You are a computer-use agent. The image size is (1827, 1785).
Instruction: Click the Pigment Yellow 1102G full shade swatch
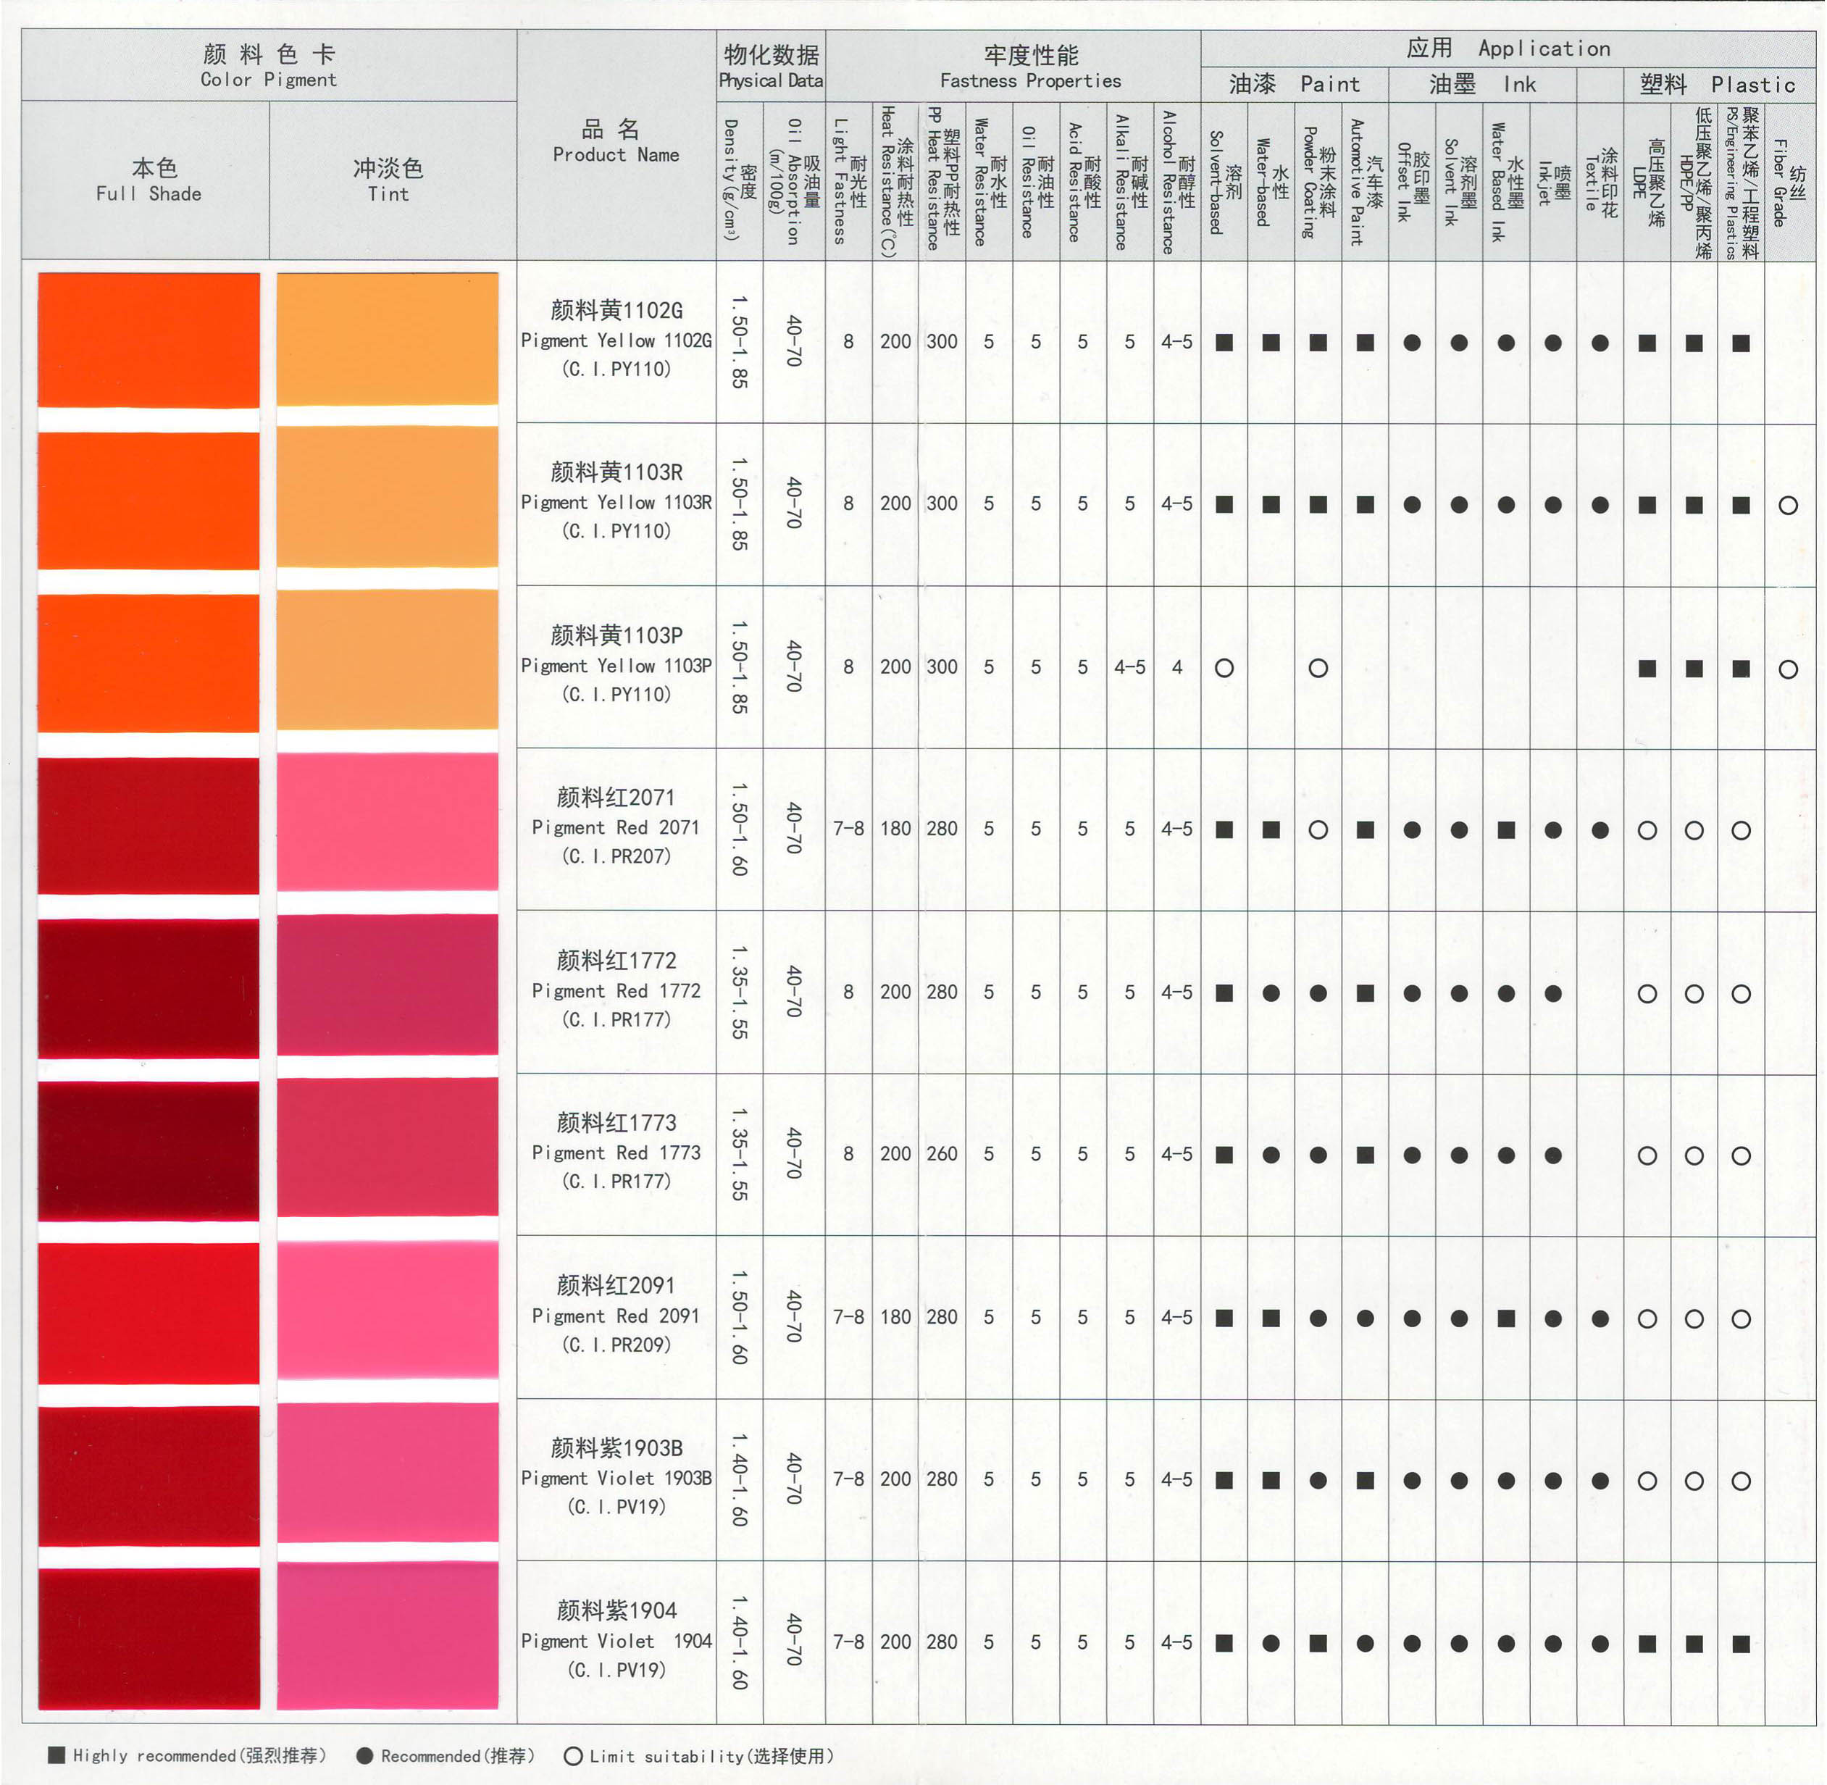[148, 339]
